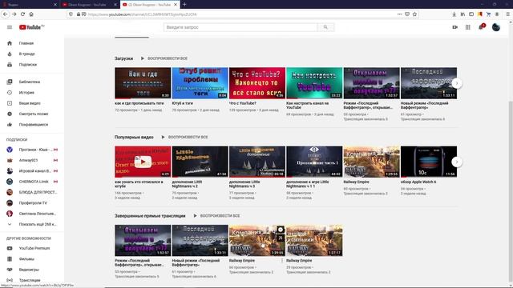Play all Загрузки videos
The image size is (513, 288).
pyautogui.click(x=164, y=58)
